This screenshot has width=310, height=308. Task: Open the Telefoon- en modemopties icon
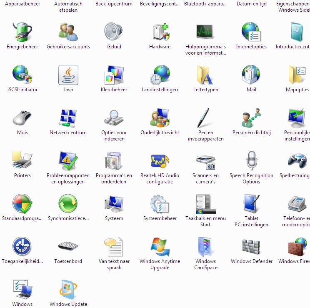pyautogui.click(x=297, y=203)
